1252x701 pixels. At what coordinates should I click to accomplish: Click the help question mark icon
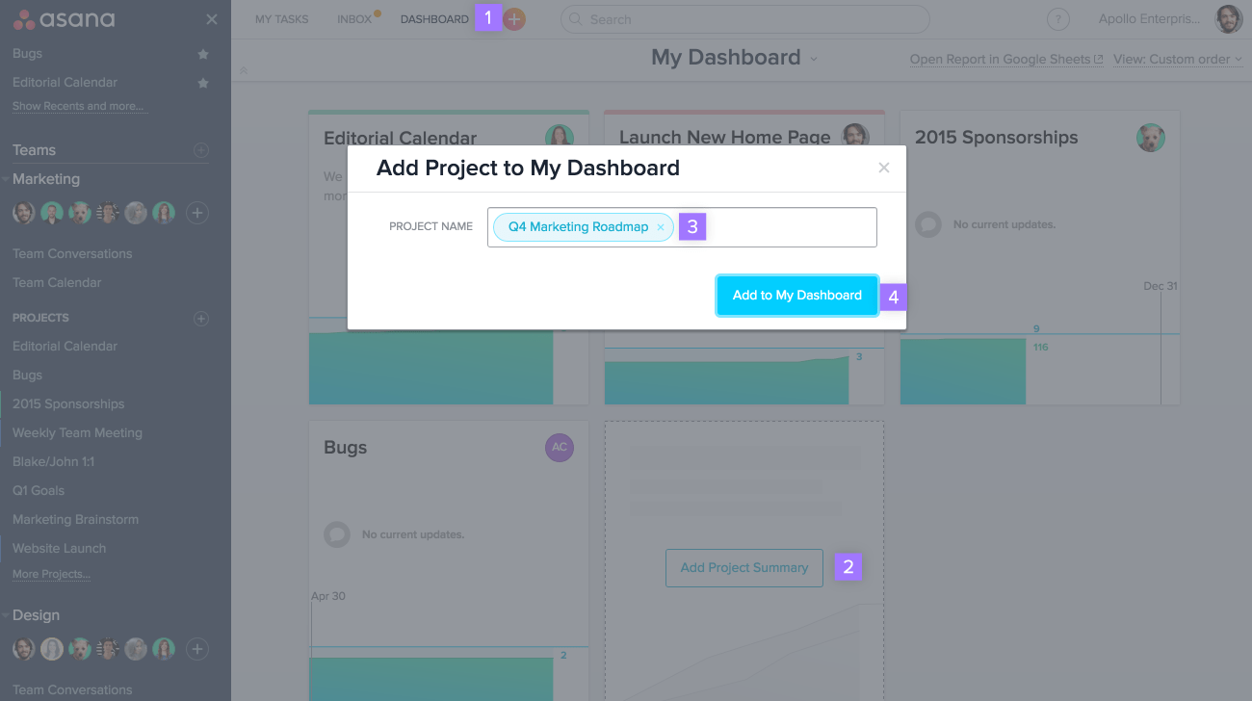1057,18
